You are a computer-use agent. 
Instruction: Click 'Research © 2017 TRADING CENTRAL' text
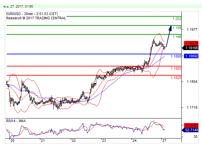tap(36, 18)
